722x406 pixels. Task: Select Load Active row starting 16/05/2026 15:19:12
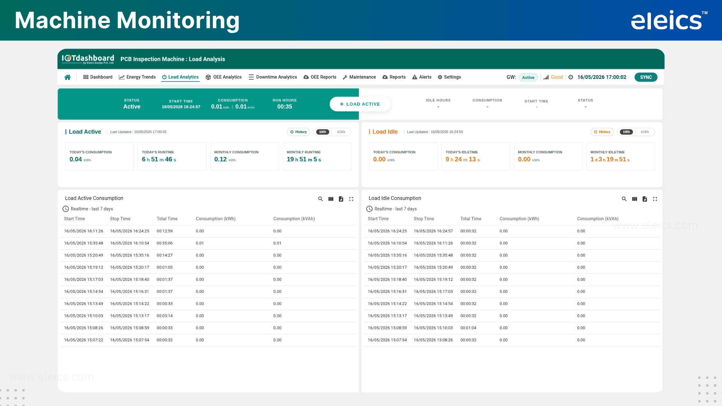208,267
